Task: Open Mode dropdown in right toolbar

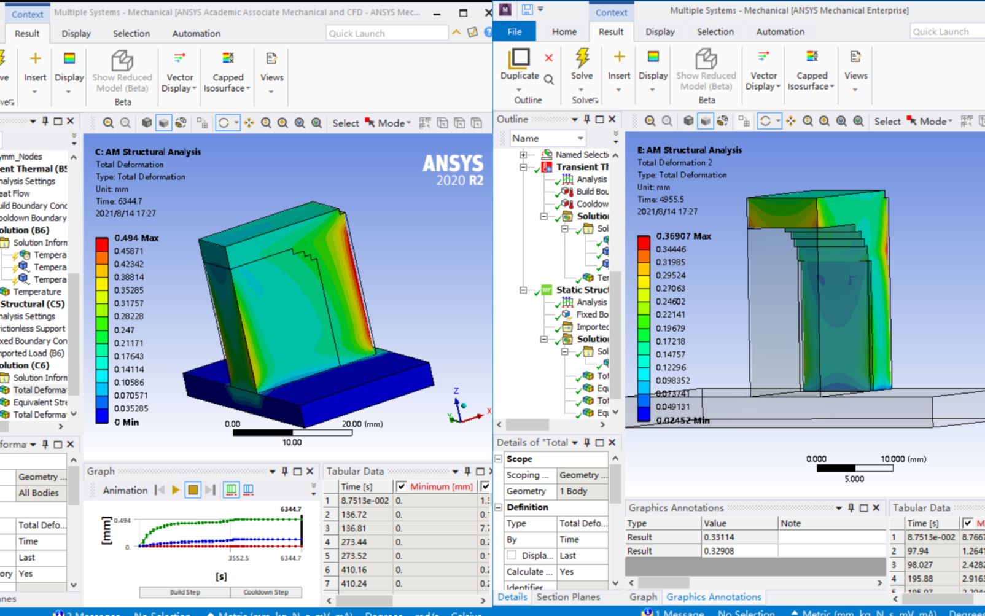Action: tap(935, 121)
